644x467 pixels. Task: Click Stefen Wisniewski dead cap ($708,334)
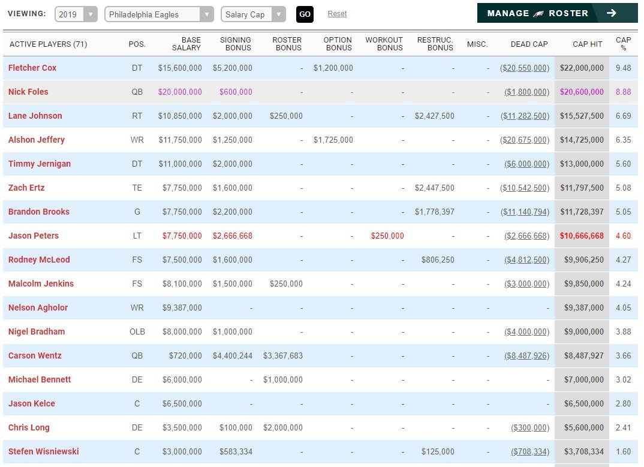coord(530,452)
